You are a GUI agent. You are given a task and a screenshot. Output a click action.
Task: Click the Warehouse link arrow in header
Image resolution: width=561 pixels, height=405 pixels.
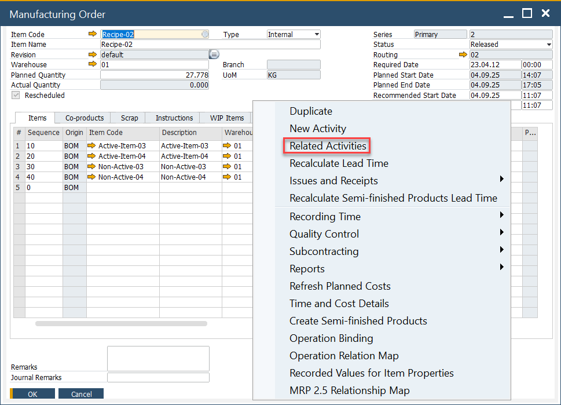93,64
